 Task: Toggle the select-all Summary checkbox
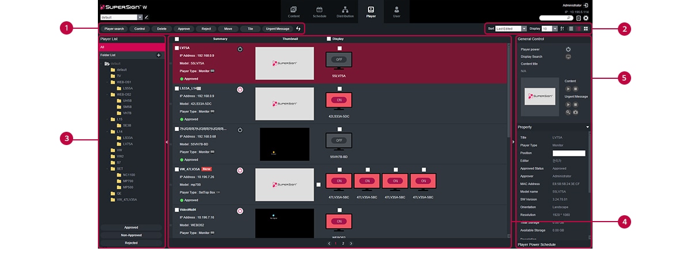coord(177,39)
